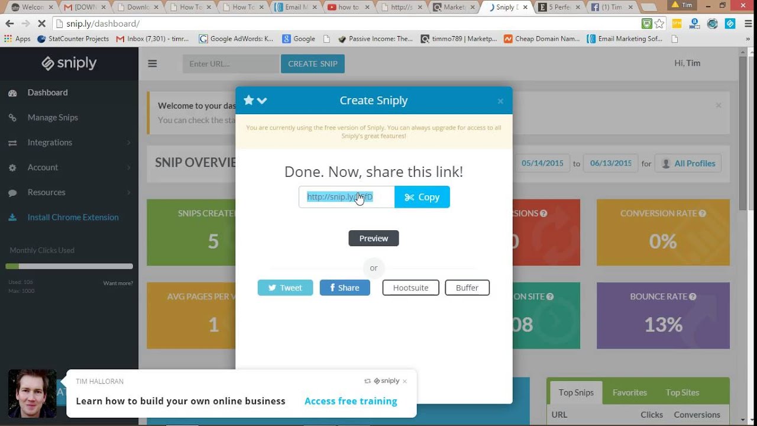Click Install Chrome Extension link
This screenshot has height=426, width=757.
tap(73, 217)
